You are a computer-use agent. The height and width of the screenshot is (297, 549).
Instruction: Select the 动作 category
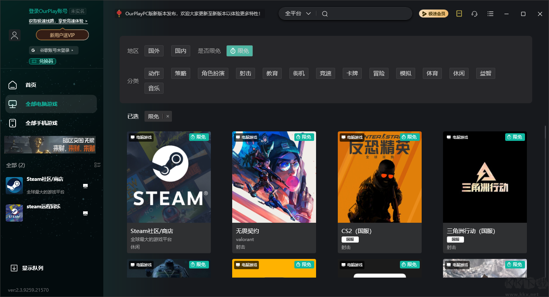coord(154,73)
